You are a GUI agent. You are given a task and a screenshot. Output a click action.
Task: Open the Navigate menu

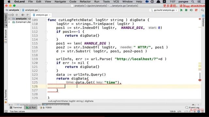pos(60,2)
